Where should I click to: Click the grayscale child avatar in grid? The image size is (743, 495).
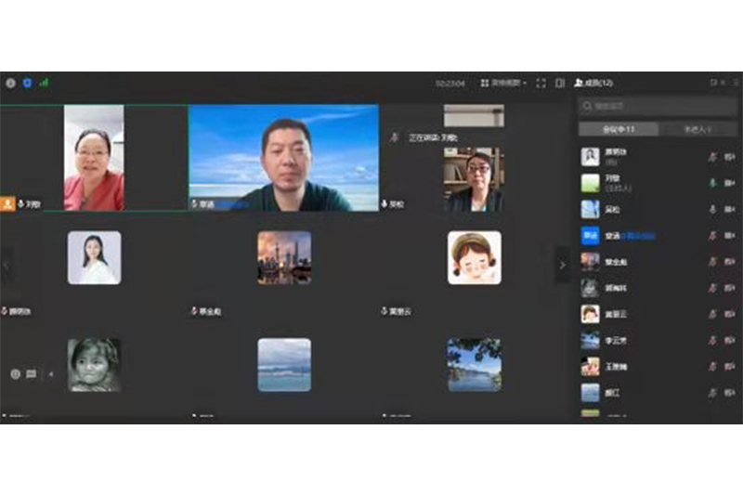95,365
